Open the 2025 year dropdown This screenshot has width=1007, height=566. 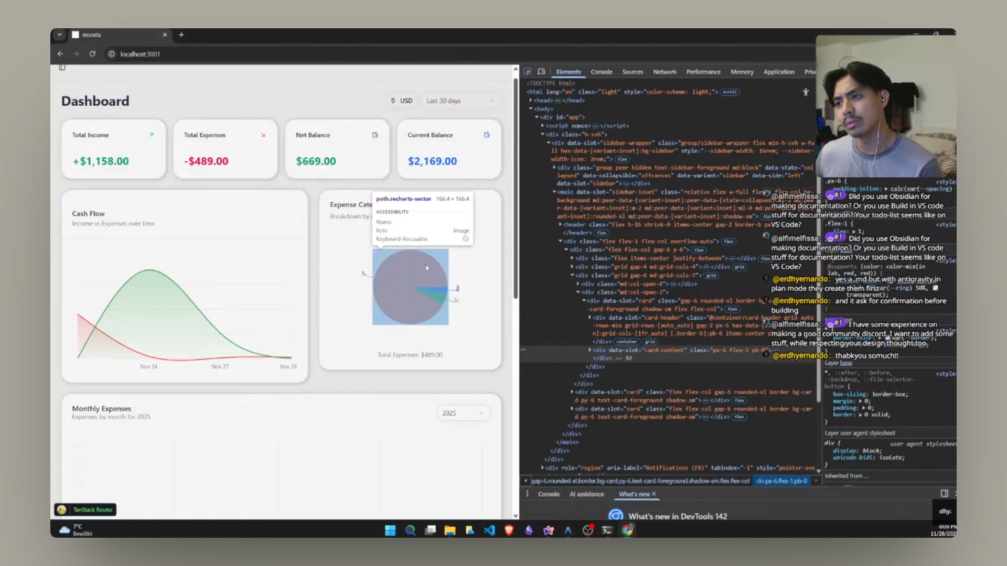463,413
